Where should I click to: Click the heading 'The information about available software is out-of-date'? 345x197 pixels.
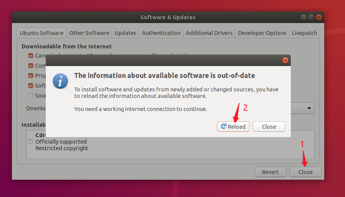(165, 76)
